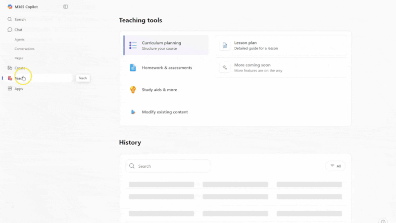This screenshot has height=223, width=396.
Task: Click the Chat bubble icon
Action: pos(9,30)
